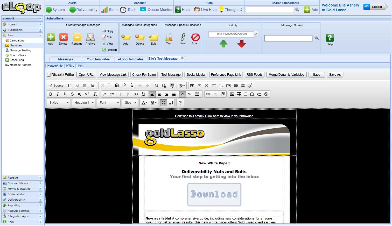The height and width of the screenshot is (226, 392).
Task: Click the Merge/Dynamic Variables button
Action: (x=286, y=75)
